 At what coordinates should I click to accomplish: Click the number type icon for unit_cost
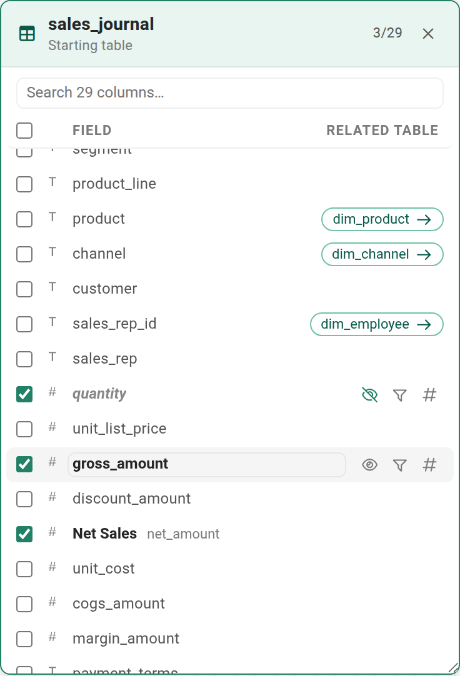click(52, 567)
